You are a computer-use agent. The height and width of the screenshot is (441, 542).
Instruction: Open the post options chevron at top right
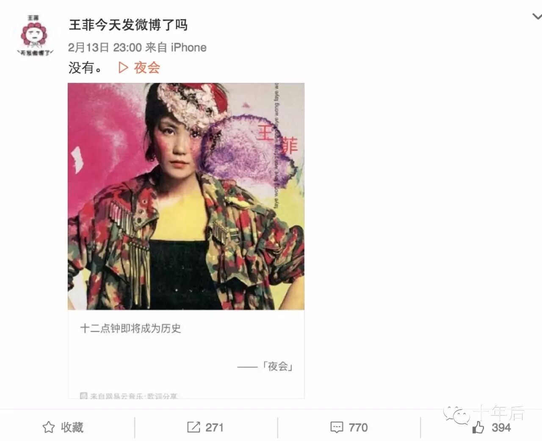coord(537,17)
